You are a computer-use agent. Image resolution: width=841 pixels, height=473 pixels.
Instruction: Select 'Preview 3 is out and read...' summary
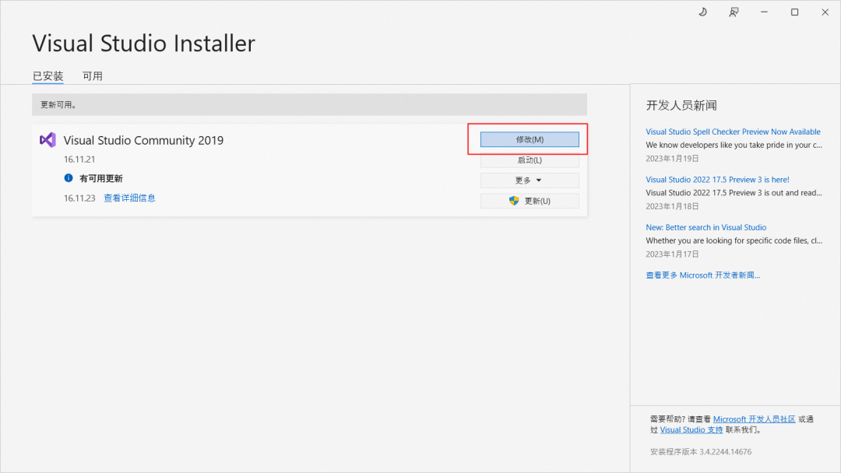(734, 193)
